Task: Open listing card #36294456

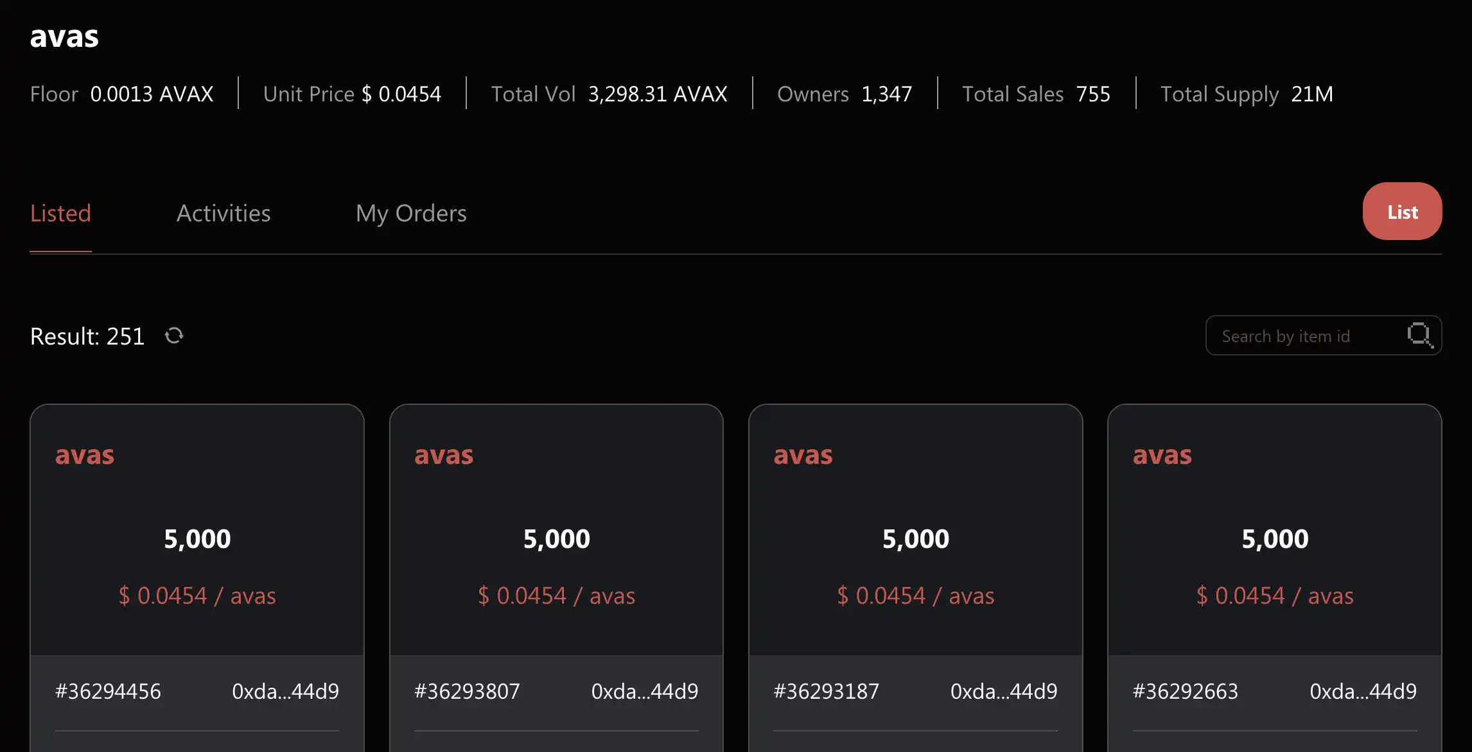Action: (197, 539)
